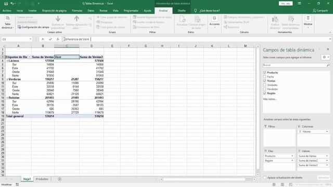
Task: Click the search magnifier in the field list
Action: coord(328,65)
